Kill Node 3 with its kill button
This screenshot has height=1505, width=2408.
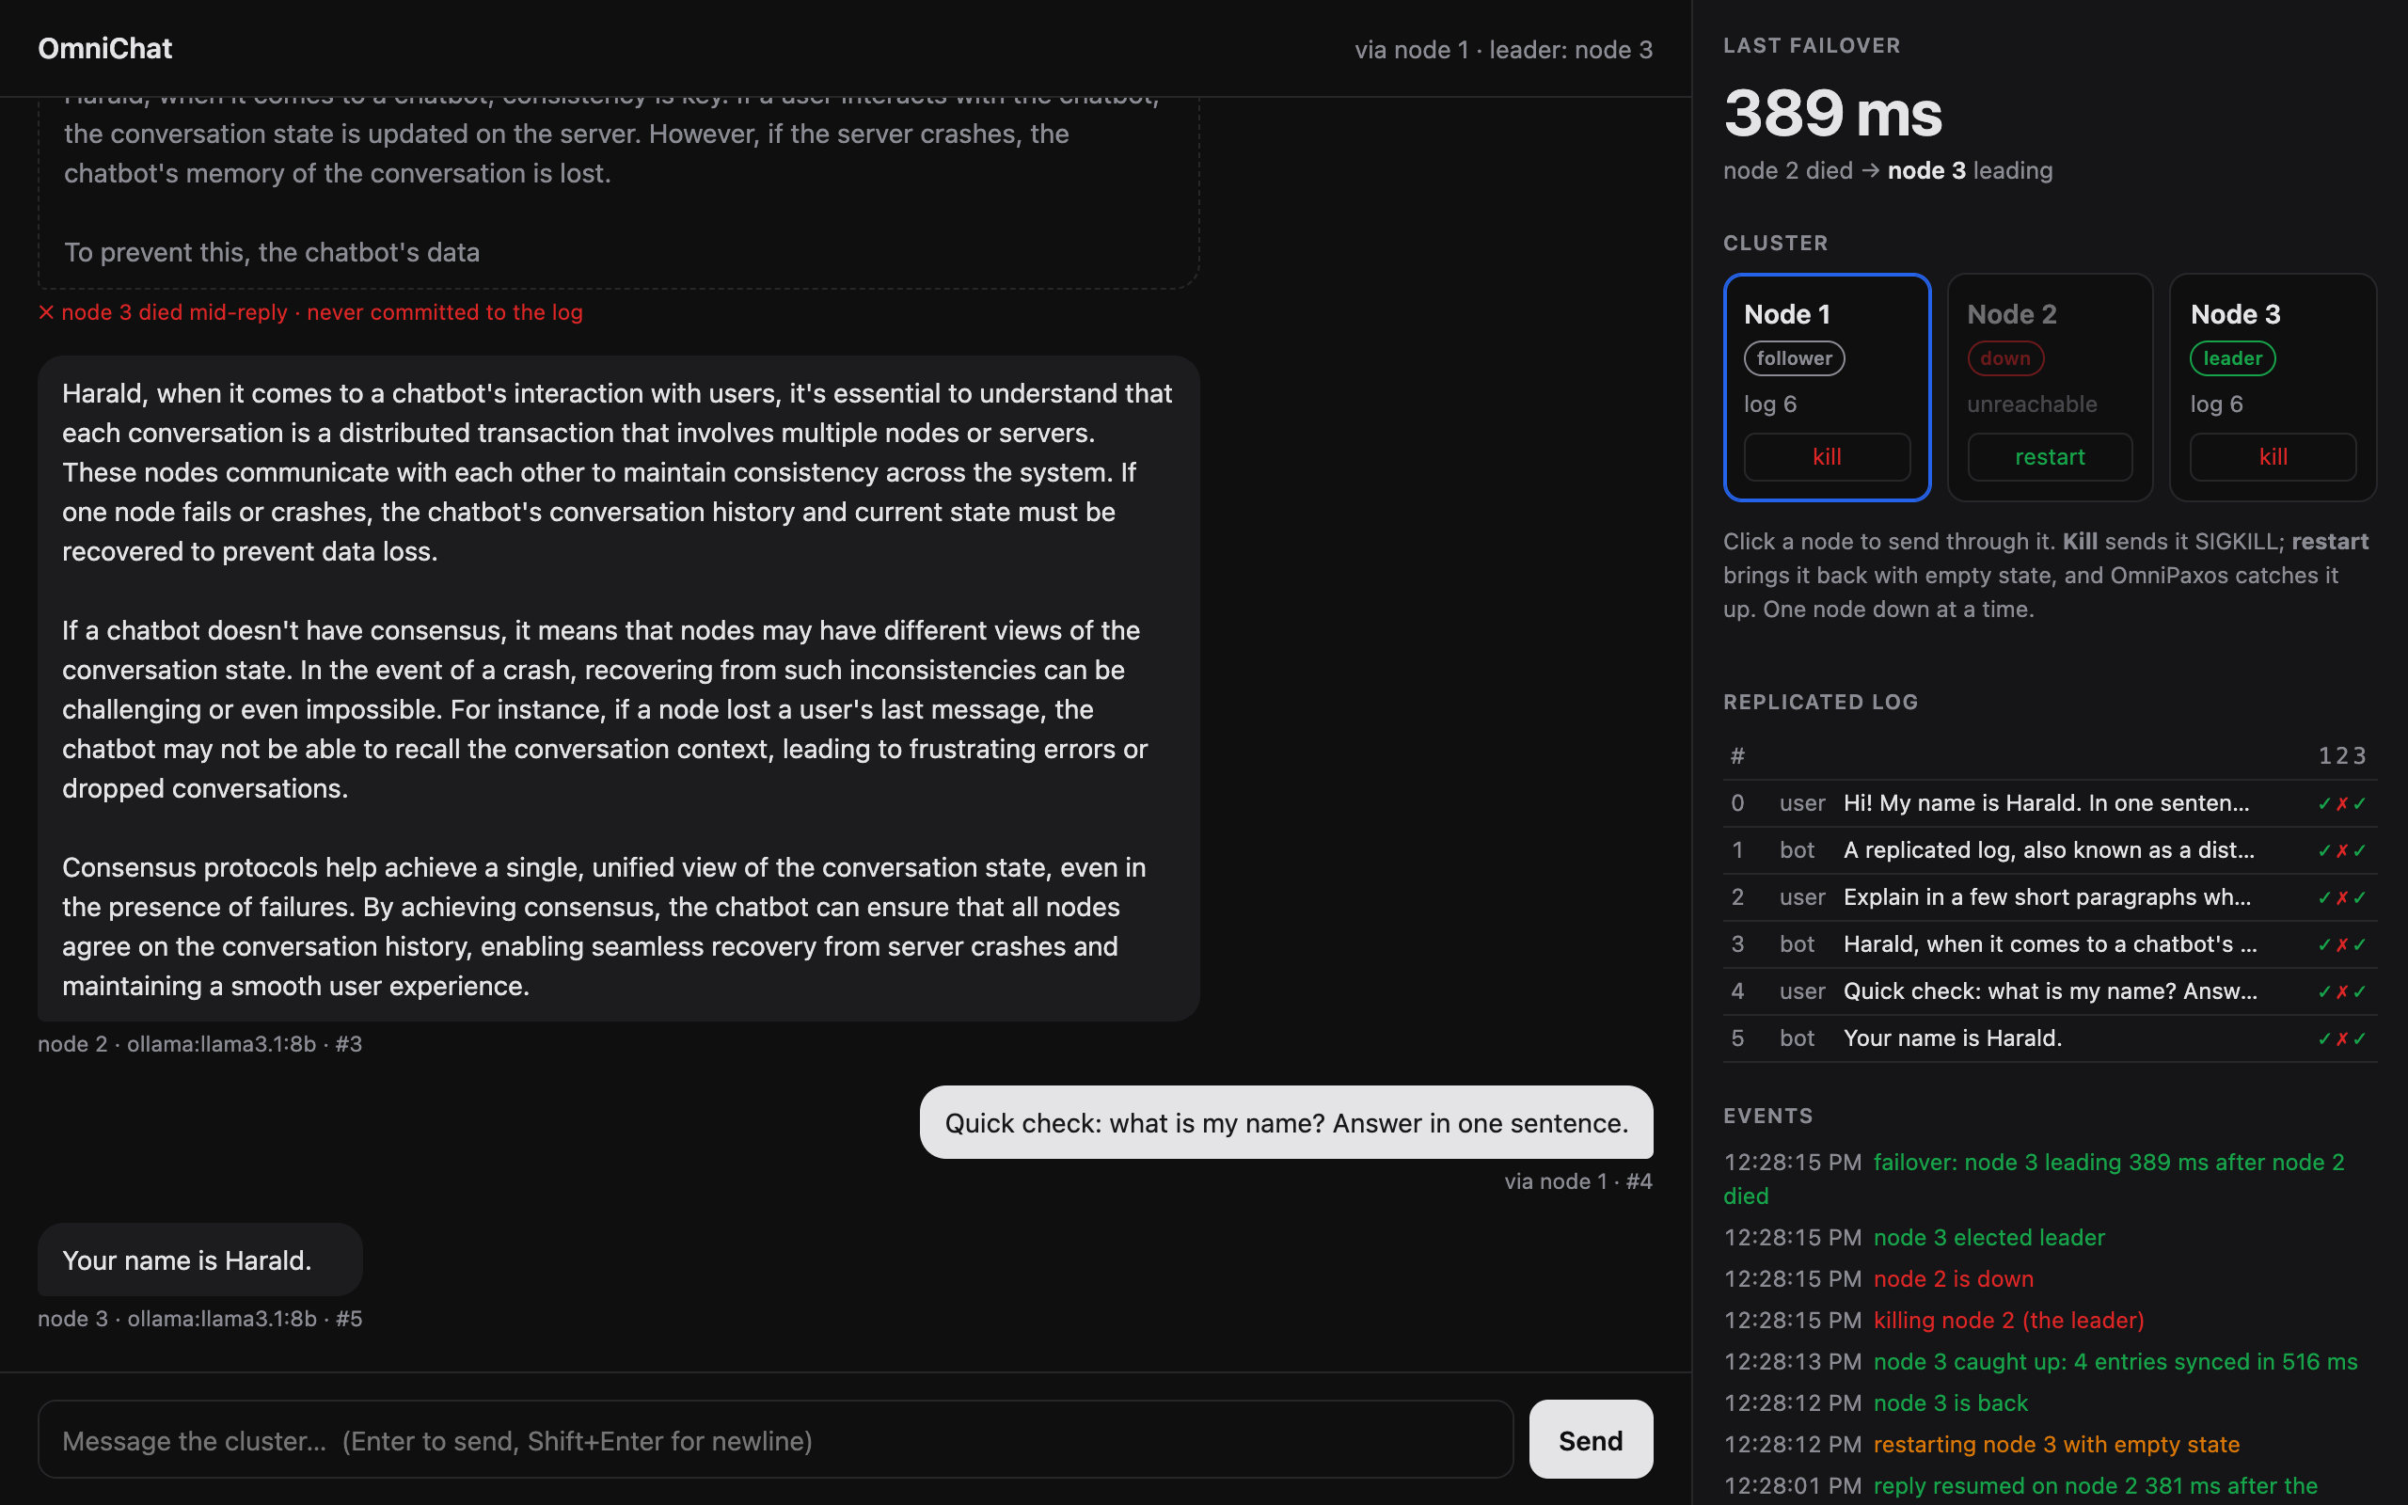click(x=2273, y=457)
